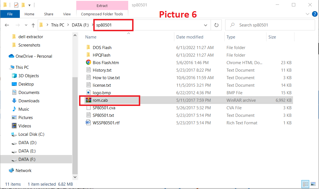
Task: Open the Home ribbon tab
Action: (29, 14)
